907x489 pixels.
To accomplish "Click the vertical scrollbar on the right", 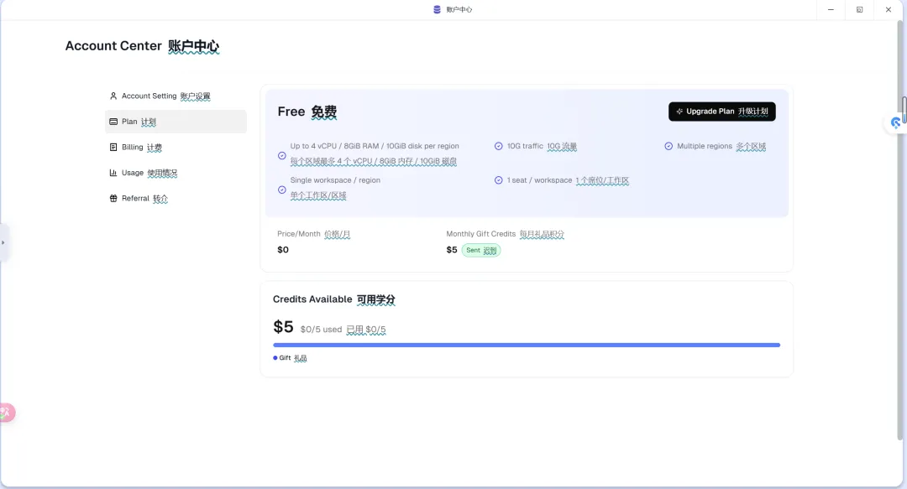I will pyautogui.click(x=900, y=231).
